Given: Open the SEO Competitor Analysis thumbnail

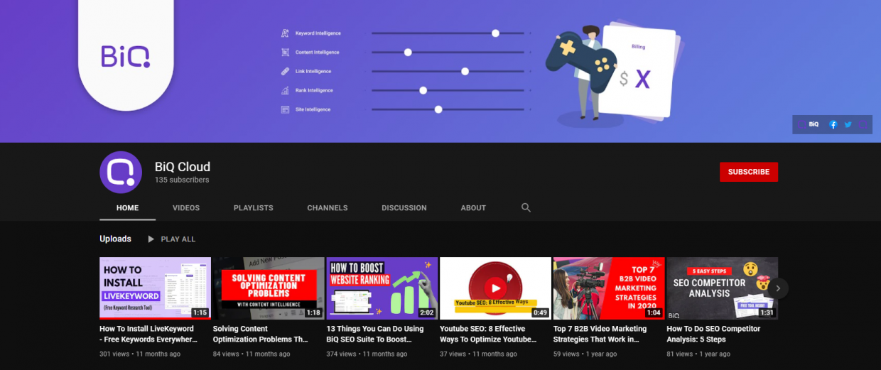Looking at the screenshot, I should [723, 288].
